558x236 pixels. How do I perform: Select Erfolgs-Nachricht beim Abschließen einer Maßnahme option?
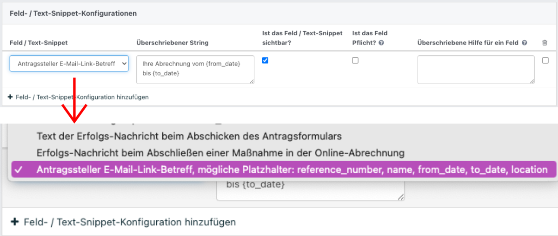click(220, 152)
